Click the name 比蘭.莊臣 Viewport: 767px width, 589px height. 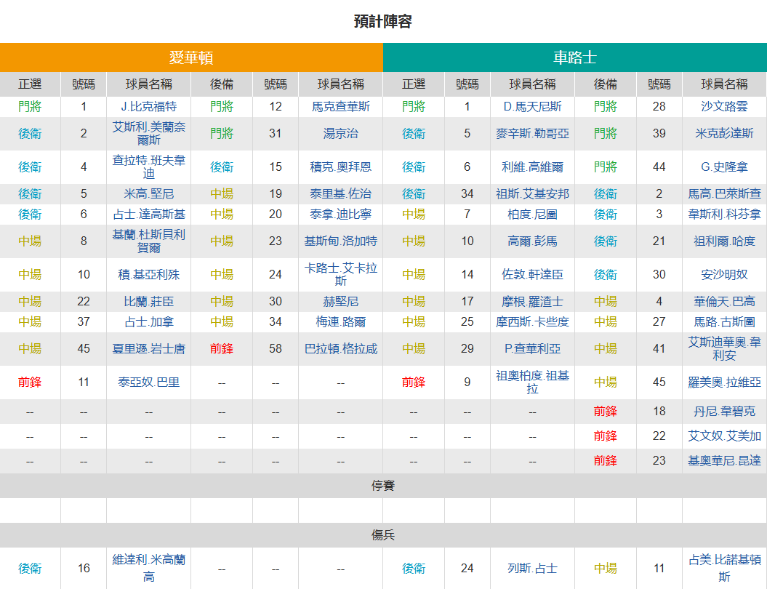149,302
